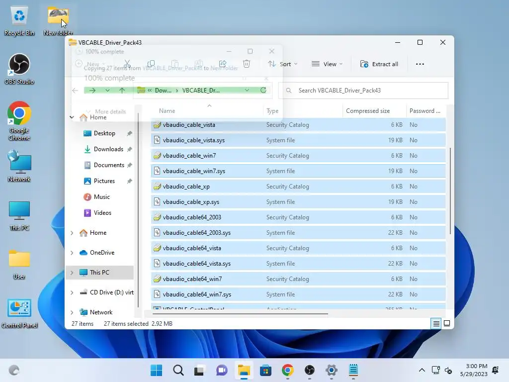
Task: Sort by Password column header
Action: [x=425, y=111]
